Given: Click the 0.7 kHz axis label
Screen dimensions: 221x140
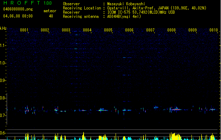Looking at the screenshot, I should [x=3, y=115].
